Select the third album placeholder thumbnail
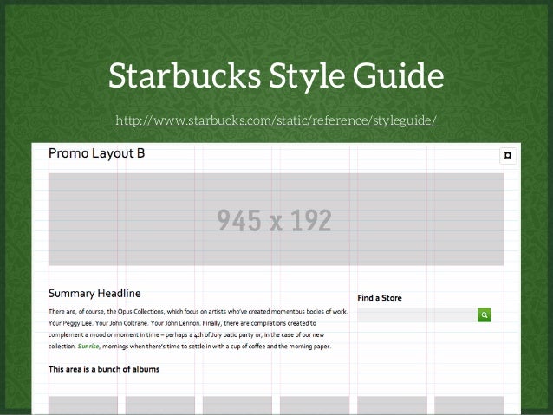553x415 pixels. pyautogui.click(x=237, y=405)
